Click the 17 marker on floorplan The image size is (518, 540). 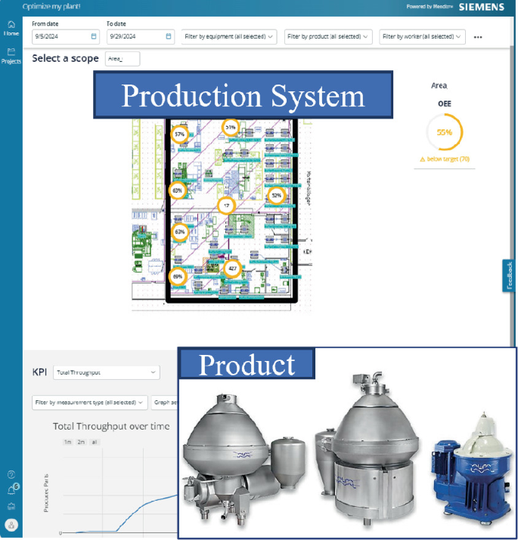point(227,206)
